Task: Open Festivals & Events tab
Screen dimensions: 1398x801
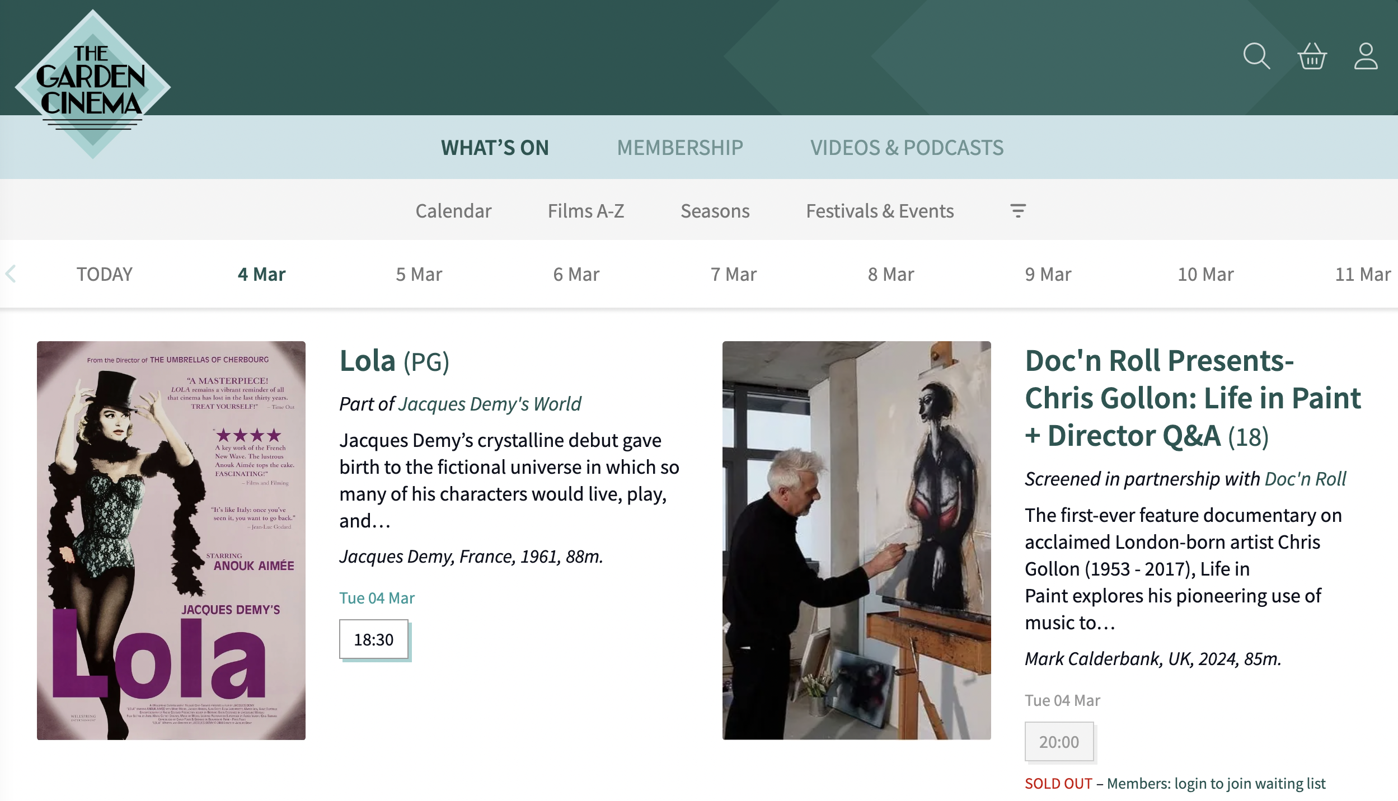Action: pos(880,211)
